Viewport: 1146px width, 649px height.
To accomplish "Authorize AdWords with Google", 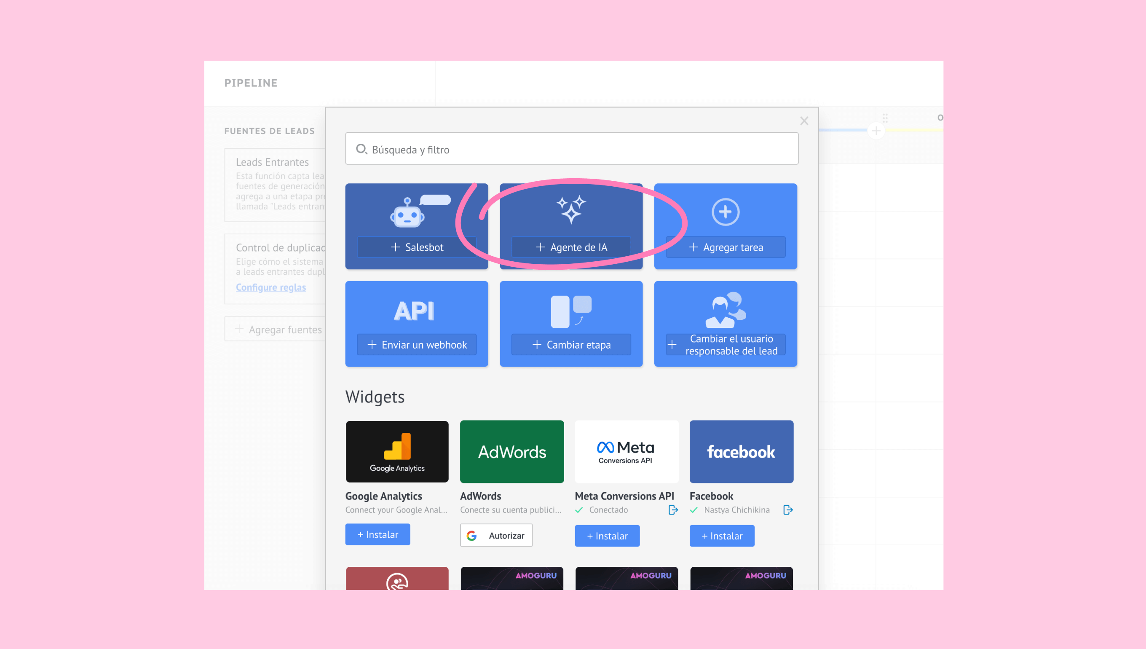I will [496, 535].
